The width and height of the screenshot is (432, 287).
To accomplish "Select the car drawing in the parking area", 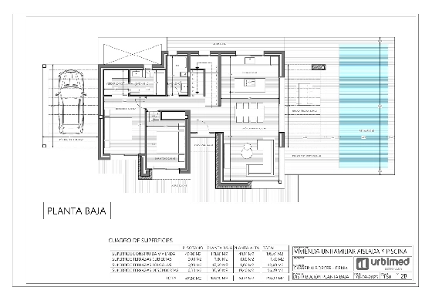I will pos(71,102).
